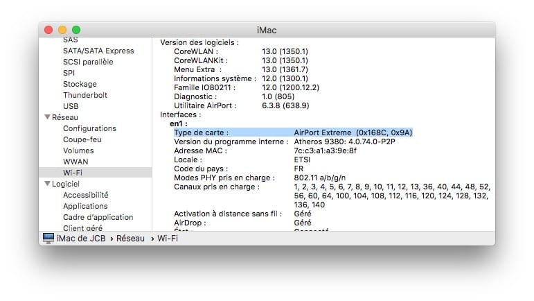Click the 'FR' country code value
The height and width of the screenshot is (301, 534).
click(299, 169)
